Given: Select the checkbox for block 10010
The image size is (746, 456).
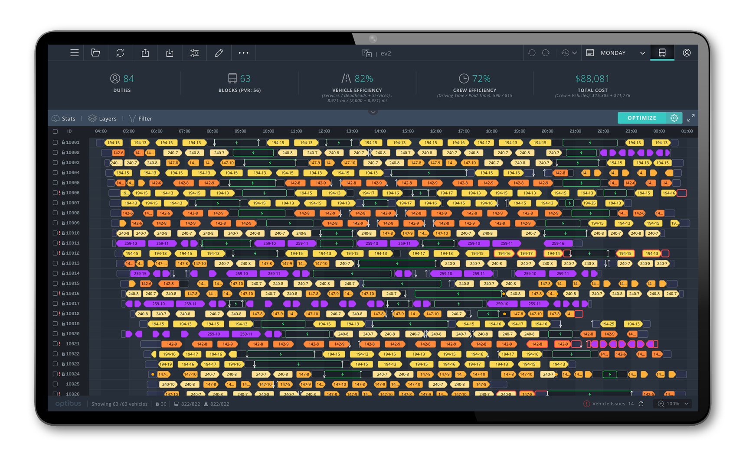Looking at the screenshot, I should (55, 233).
